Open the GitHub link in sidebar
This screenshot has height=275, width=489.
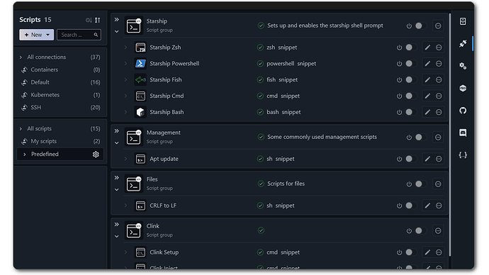(463, 111)
